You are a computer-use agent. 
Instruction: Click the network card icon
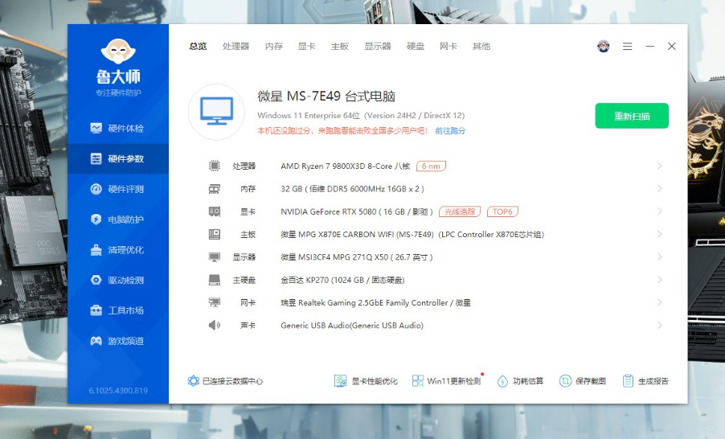pos(214,302)
